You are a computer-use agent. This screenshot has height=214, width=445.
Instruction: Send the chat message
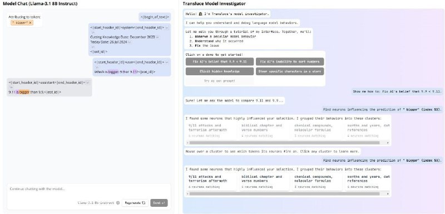coord(159,203)
